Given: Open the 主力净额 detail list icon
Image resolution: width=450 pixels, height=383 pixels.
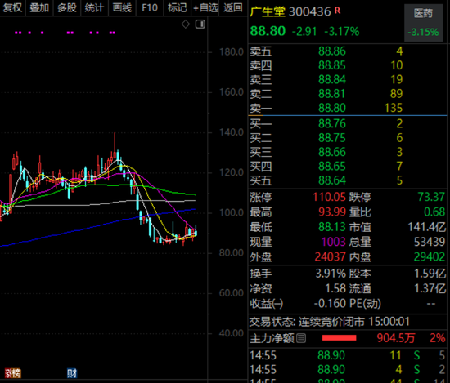Looking at the screenshot, I should pos(301,338).
